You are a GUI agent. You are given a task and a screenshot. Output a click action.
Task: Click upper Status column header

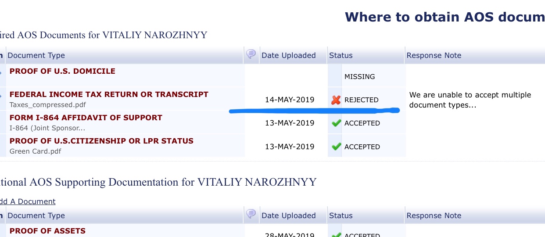pyautogui.click(x=341, y=55)
